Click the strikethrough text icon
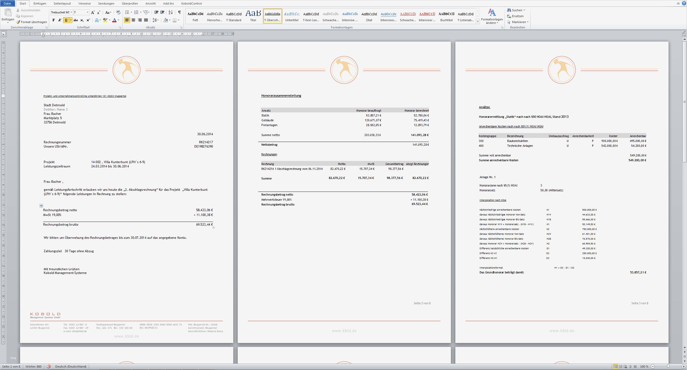Screen dimensions: 687x370 (x=76, y=20)
